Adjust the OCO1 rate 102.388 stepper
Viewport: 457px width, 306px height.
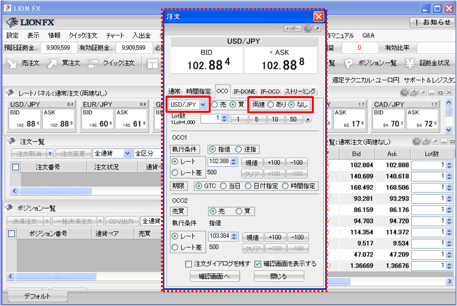point(234,162)
